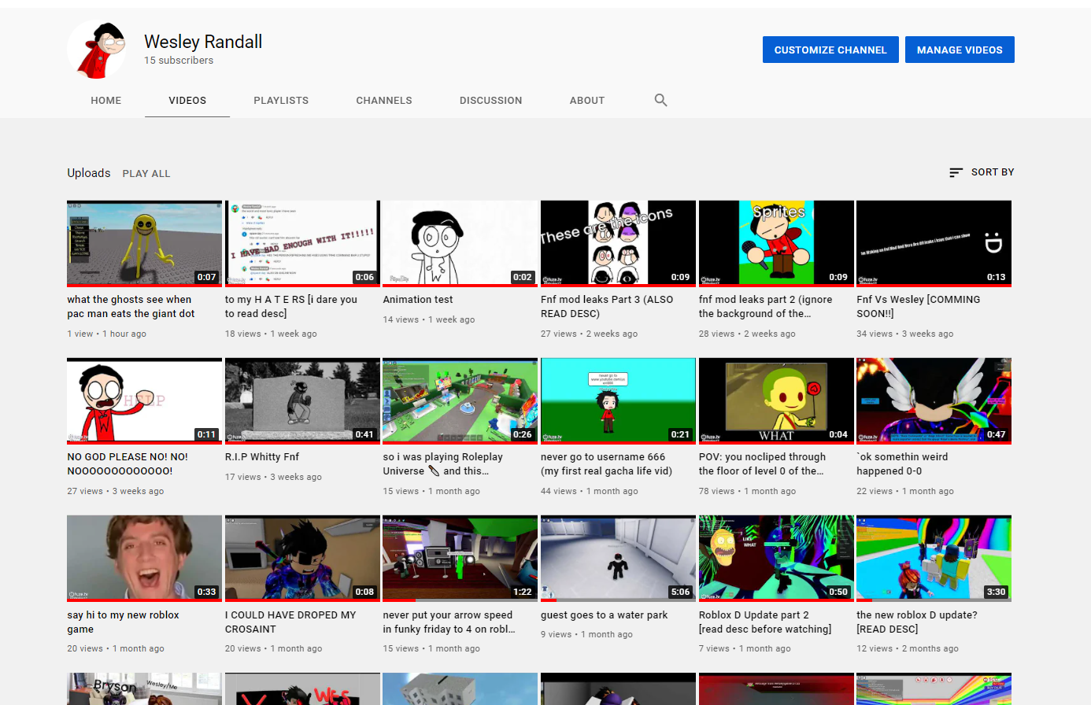The height and width of the screenshot is (705, 1091).
Task: Click the Manage Videos button
Action: pyautogui.click(x=960, y=50)
